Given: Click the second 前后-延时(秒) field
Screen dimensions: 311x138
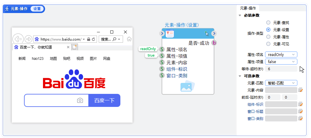Looking at the screenshot, I should point(290,97).
